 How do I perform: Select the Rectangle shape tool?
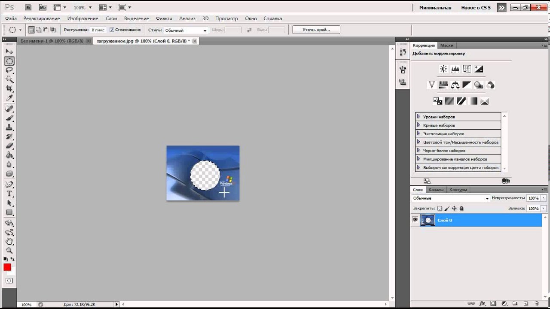point(9,212)
